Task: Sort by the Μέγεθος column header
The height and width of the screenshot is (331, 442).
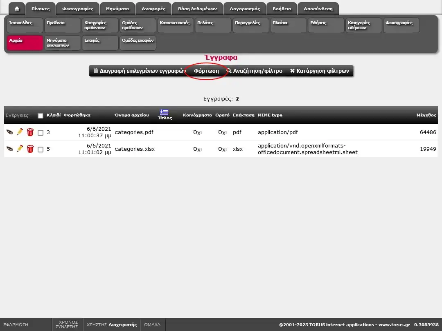Action: coord(426,115)
